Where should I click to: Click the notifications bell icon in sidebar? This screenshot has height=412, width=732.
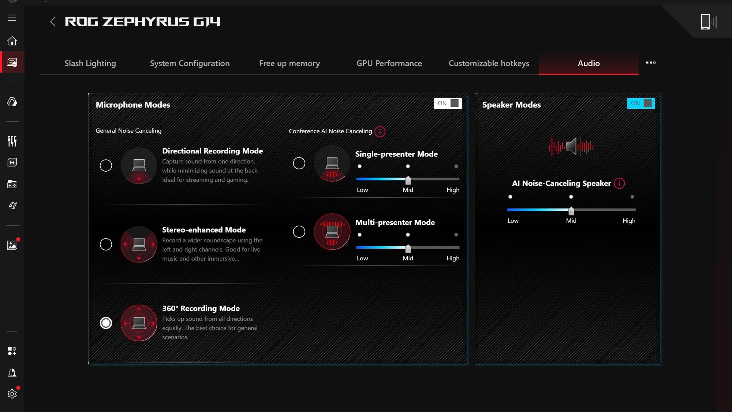point(12,373)
